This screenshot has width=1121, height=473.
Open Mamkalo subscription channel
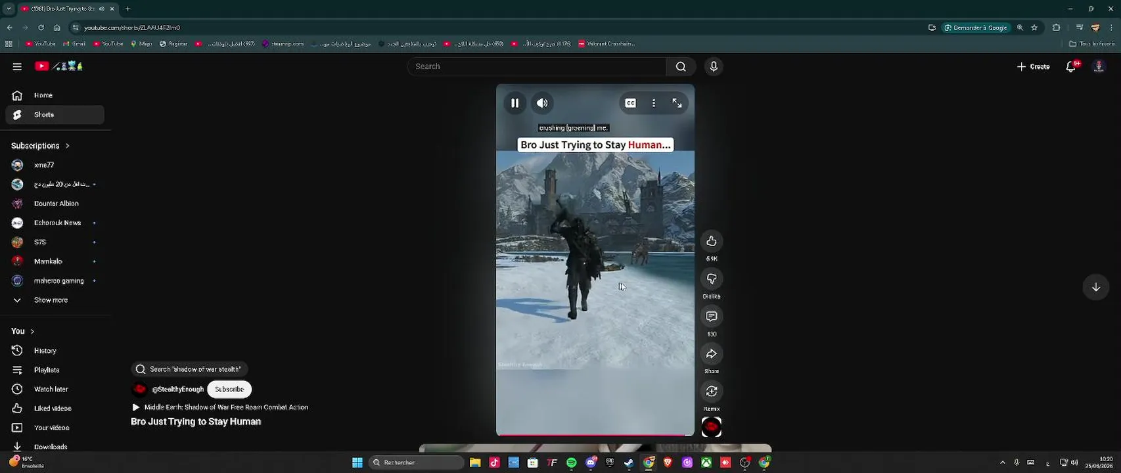55,261
